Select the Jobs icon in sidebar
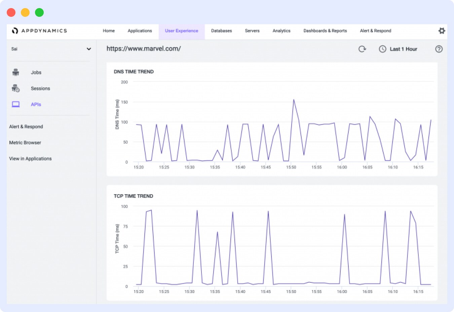 [x=16, y=72]
